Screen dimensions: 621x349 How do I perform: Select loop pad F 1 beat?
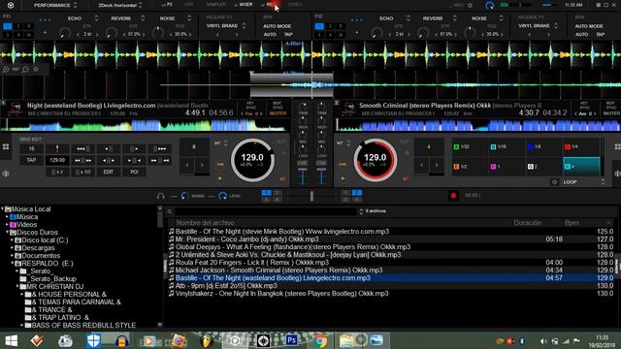click(507, 167)
